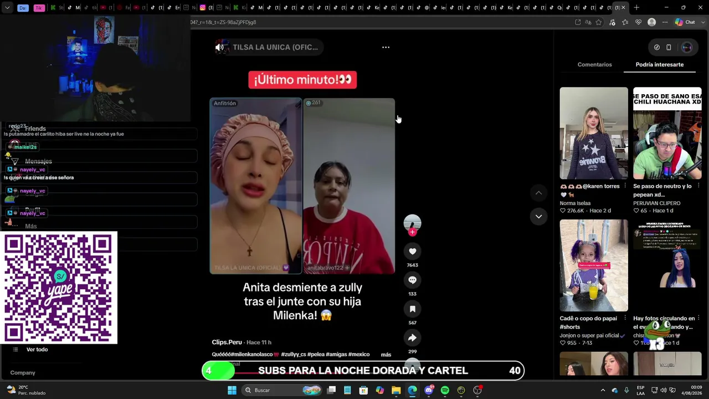
Task: Open the Windows Start menu
Action: [x=232, y=390]
